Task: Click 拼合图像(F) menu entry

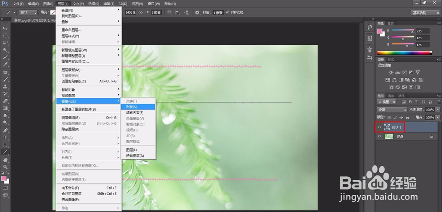Action: (89, 200)
